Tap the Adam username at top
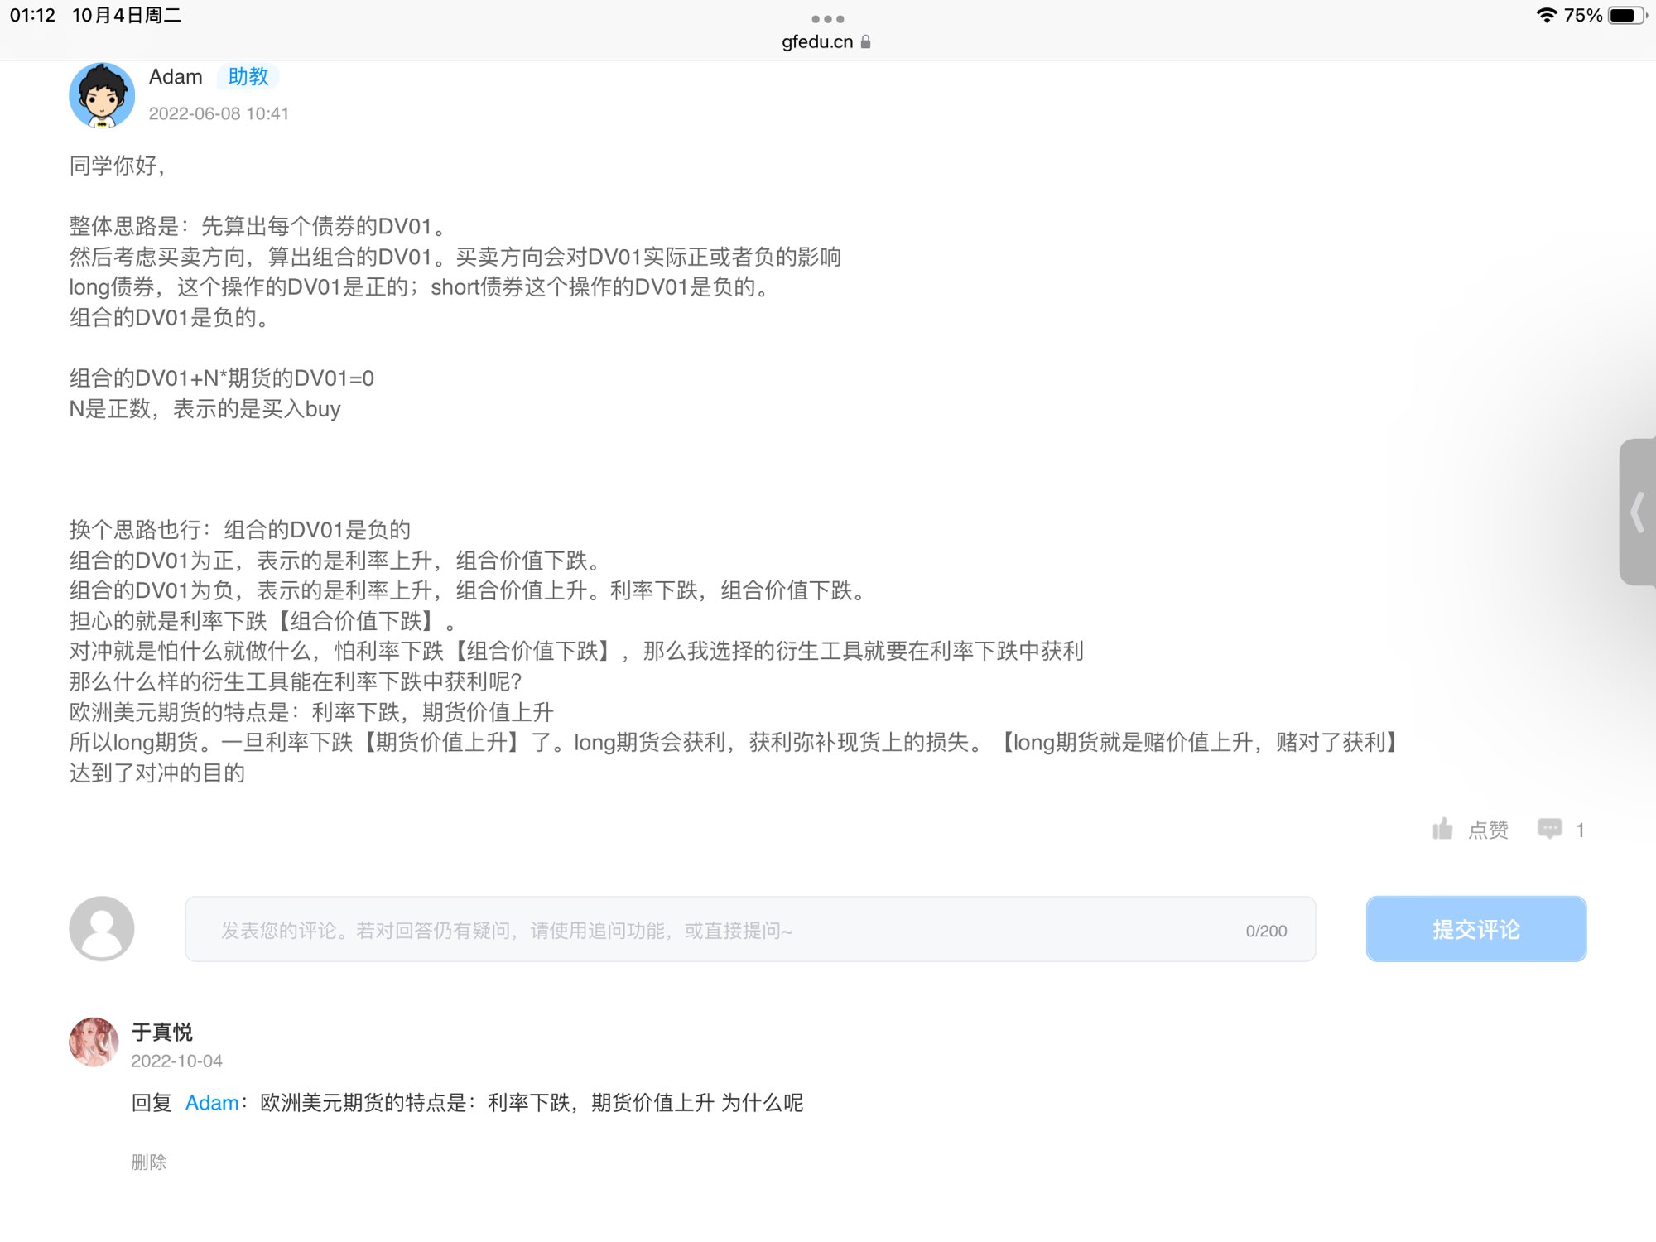The width and height of the screenshot is (1656, 1242). 176,76
